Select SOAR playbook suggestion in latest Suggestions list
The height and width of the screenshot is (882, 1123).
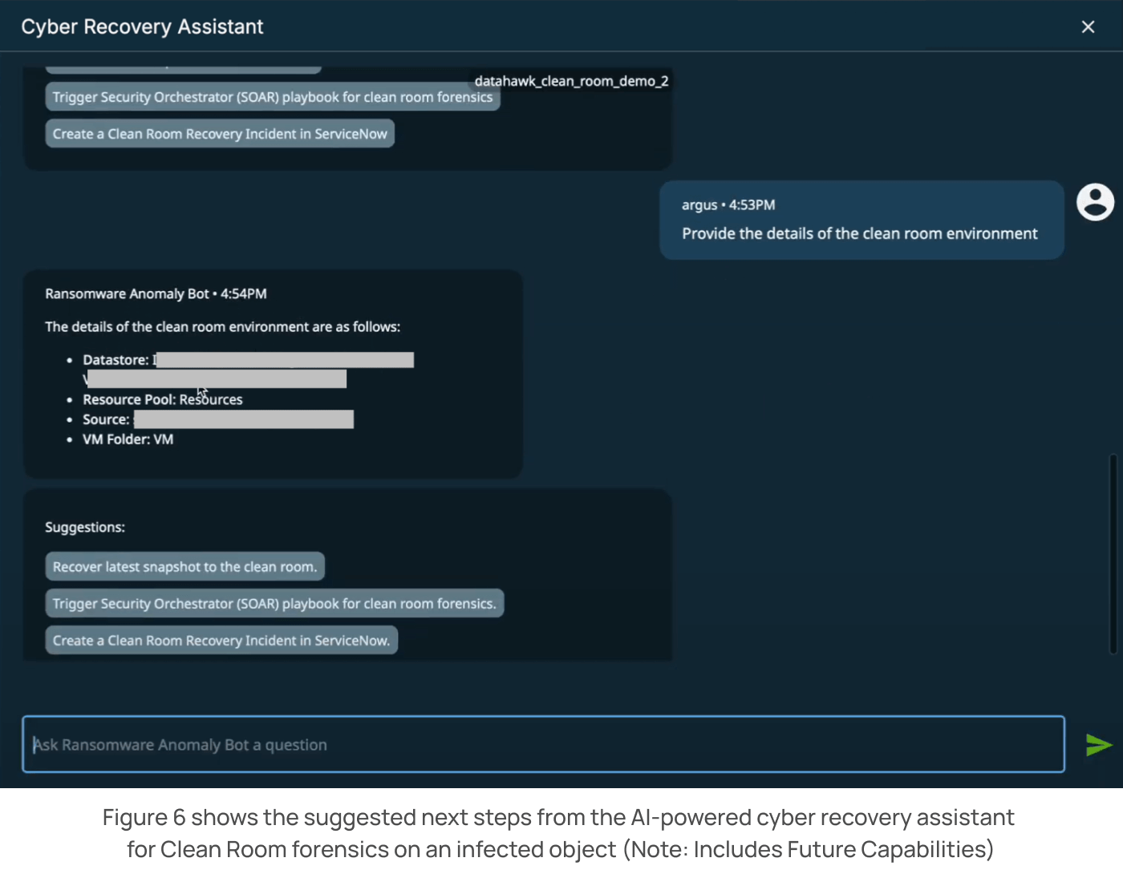pos(274,604)
